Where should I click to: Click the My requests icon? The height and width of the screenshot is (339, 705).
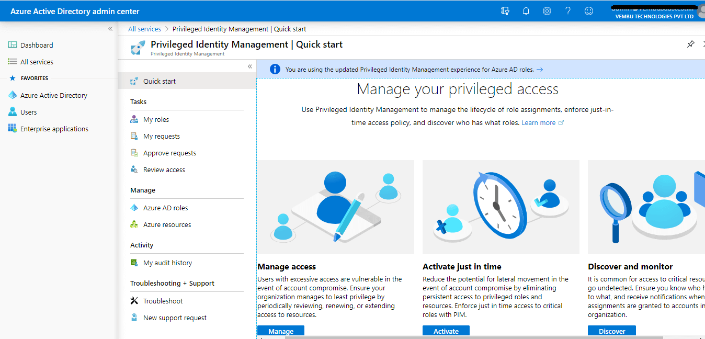tap(134, 137)
